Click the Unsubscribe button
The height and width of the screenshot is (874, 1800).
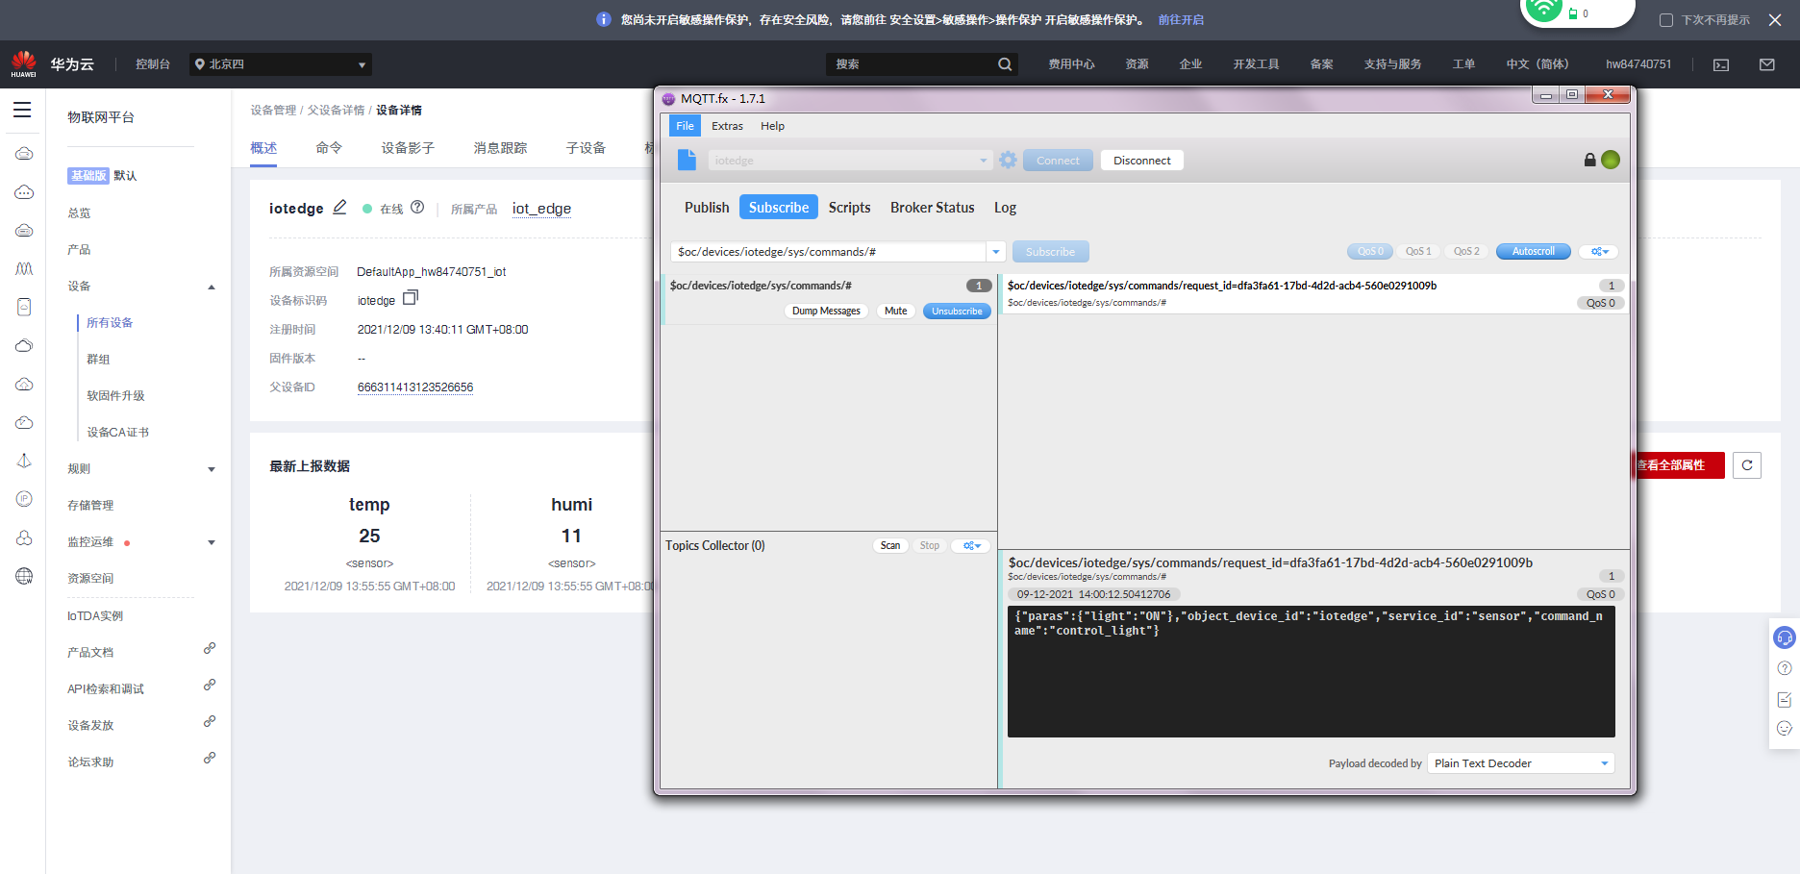(x=957, y=311)
